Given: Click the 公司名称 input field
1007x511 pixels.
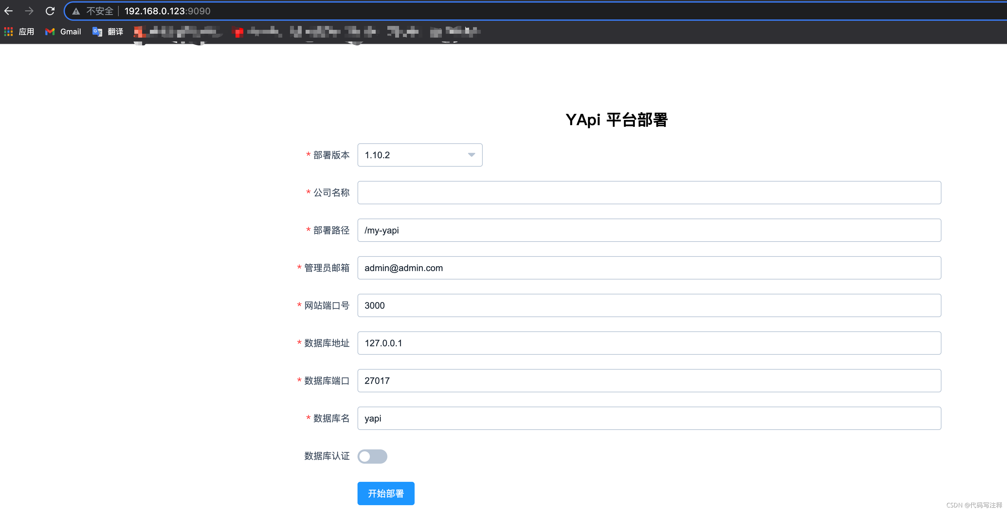Looking at the screenshot, I should (649, 193).
